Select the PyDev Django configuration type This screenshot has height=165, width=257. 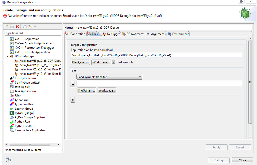[24, 113]
